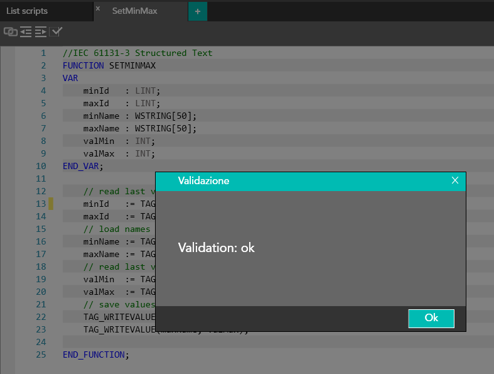
Task: Place cursor on FUNCTION SETMINMAX line
Action: 109,66
